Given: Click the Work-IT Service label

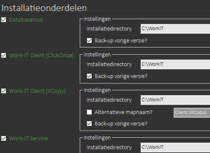Looking at the screenshot, I should tap(28, 139).
